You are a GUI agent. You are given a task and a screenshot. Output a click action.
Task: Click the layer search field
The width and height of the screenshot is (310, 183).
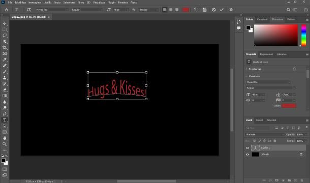tap(258, 128)
